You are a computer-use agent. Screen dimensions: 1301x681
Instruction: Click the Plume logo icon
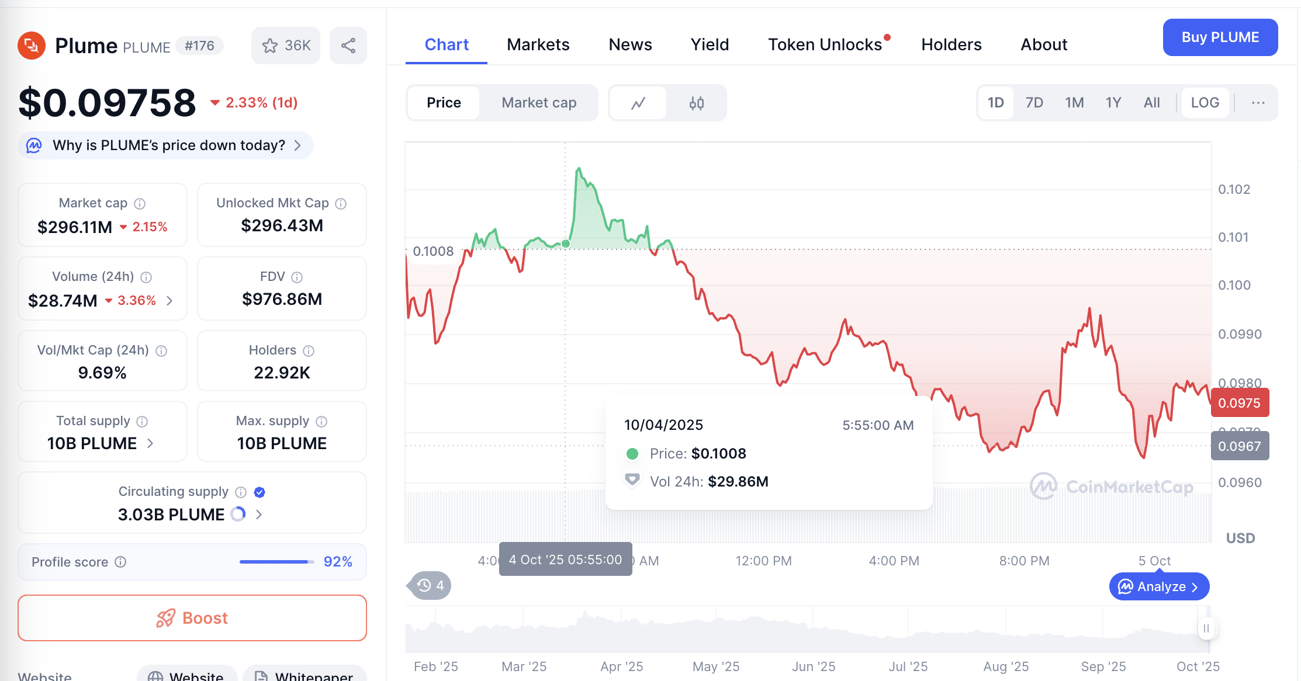point(32,46)
